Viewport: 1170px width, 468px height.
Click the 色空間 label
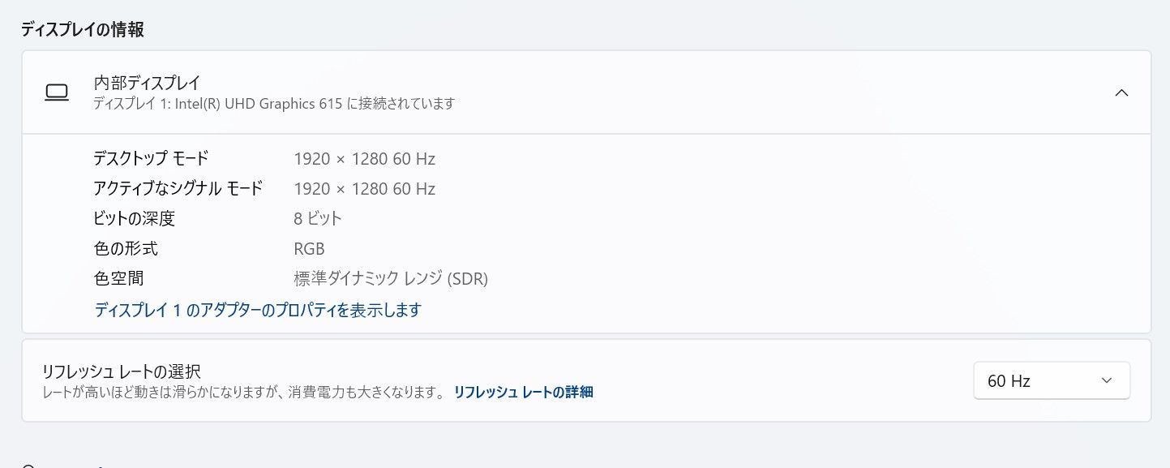(118, 278)
